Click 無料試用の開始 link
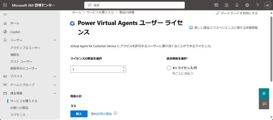Screen dimensions: 273x120 (102, 114)
